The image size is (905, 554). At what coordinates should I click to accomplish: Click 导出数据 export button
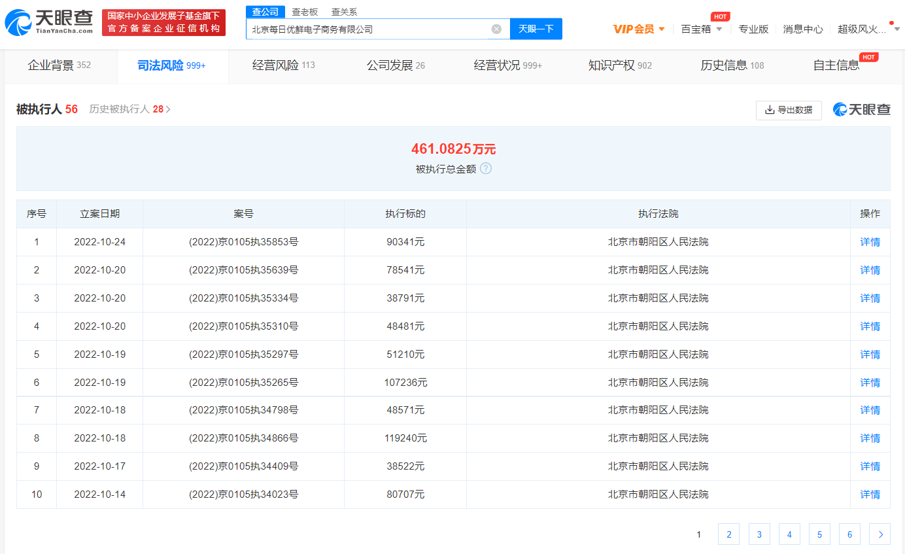(789, 110)
